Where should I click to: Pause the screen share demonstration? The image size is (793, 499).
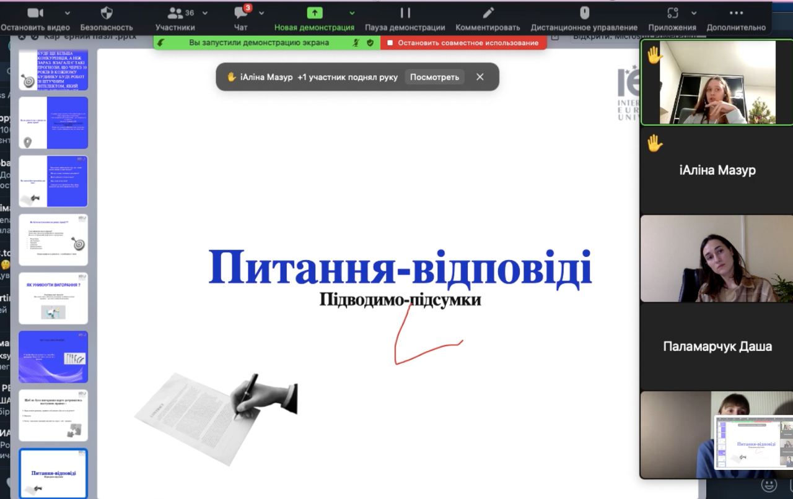[405, 13]
